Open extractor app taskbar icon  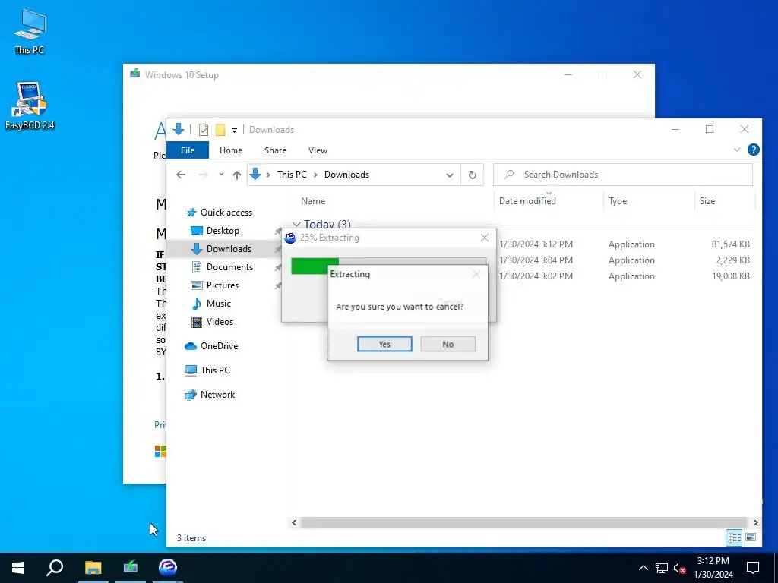[168, 568]
